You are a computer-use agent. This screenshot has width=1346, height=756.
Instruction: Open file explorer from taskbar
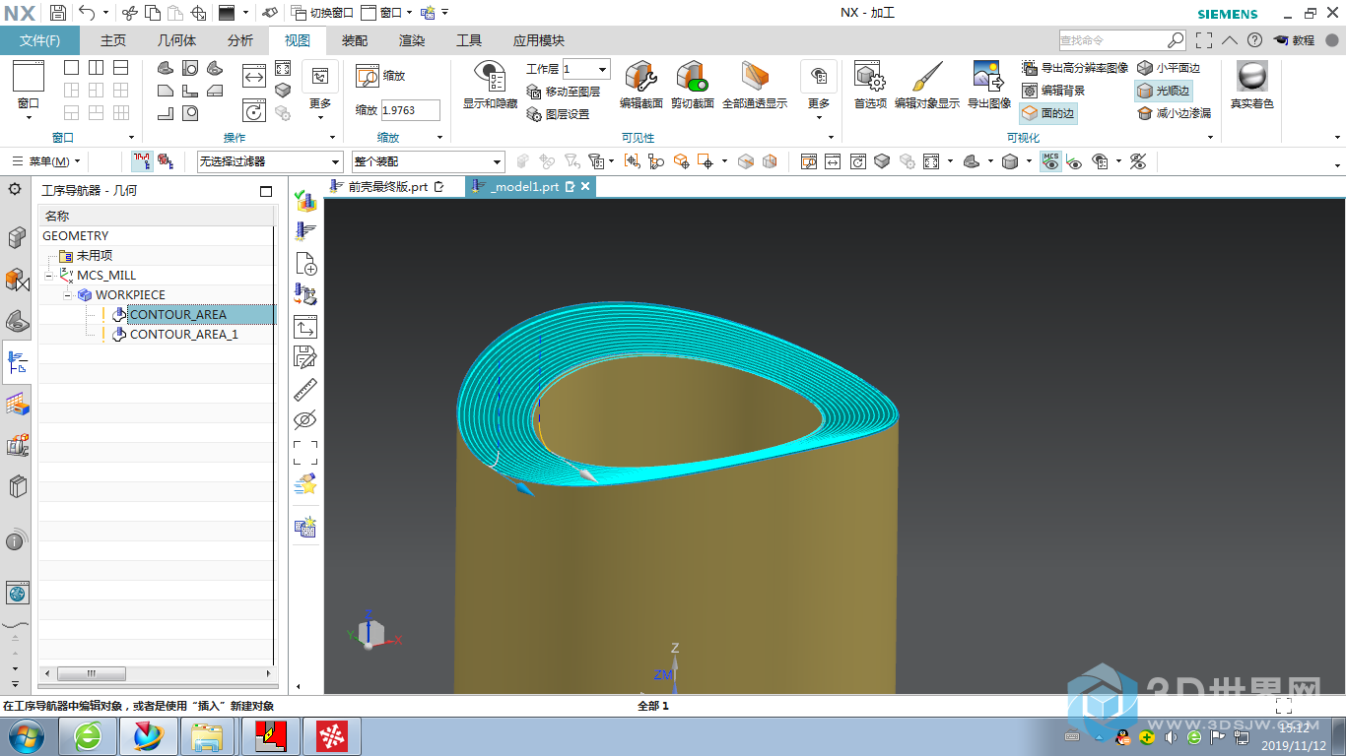coord(207,735)
